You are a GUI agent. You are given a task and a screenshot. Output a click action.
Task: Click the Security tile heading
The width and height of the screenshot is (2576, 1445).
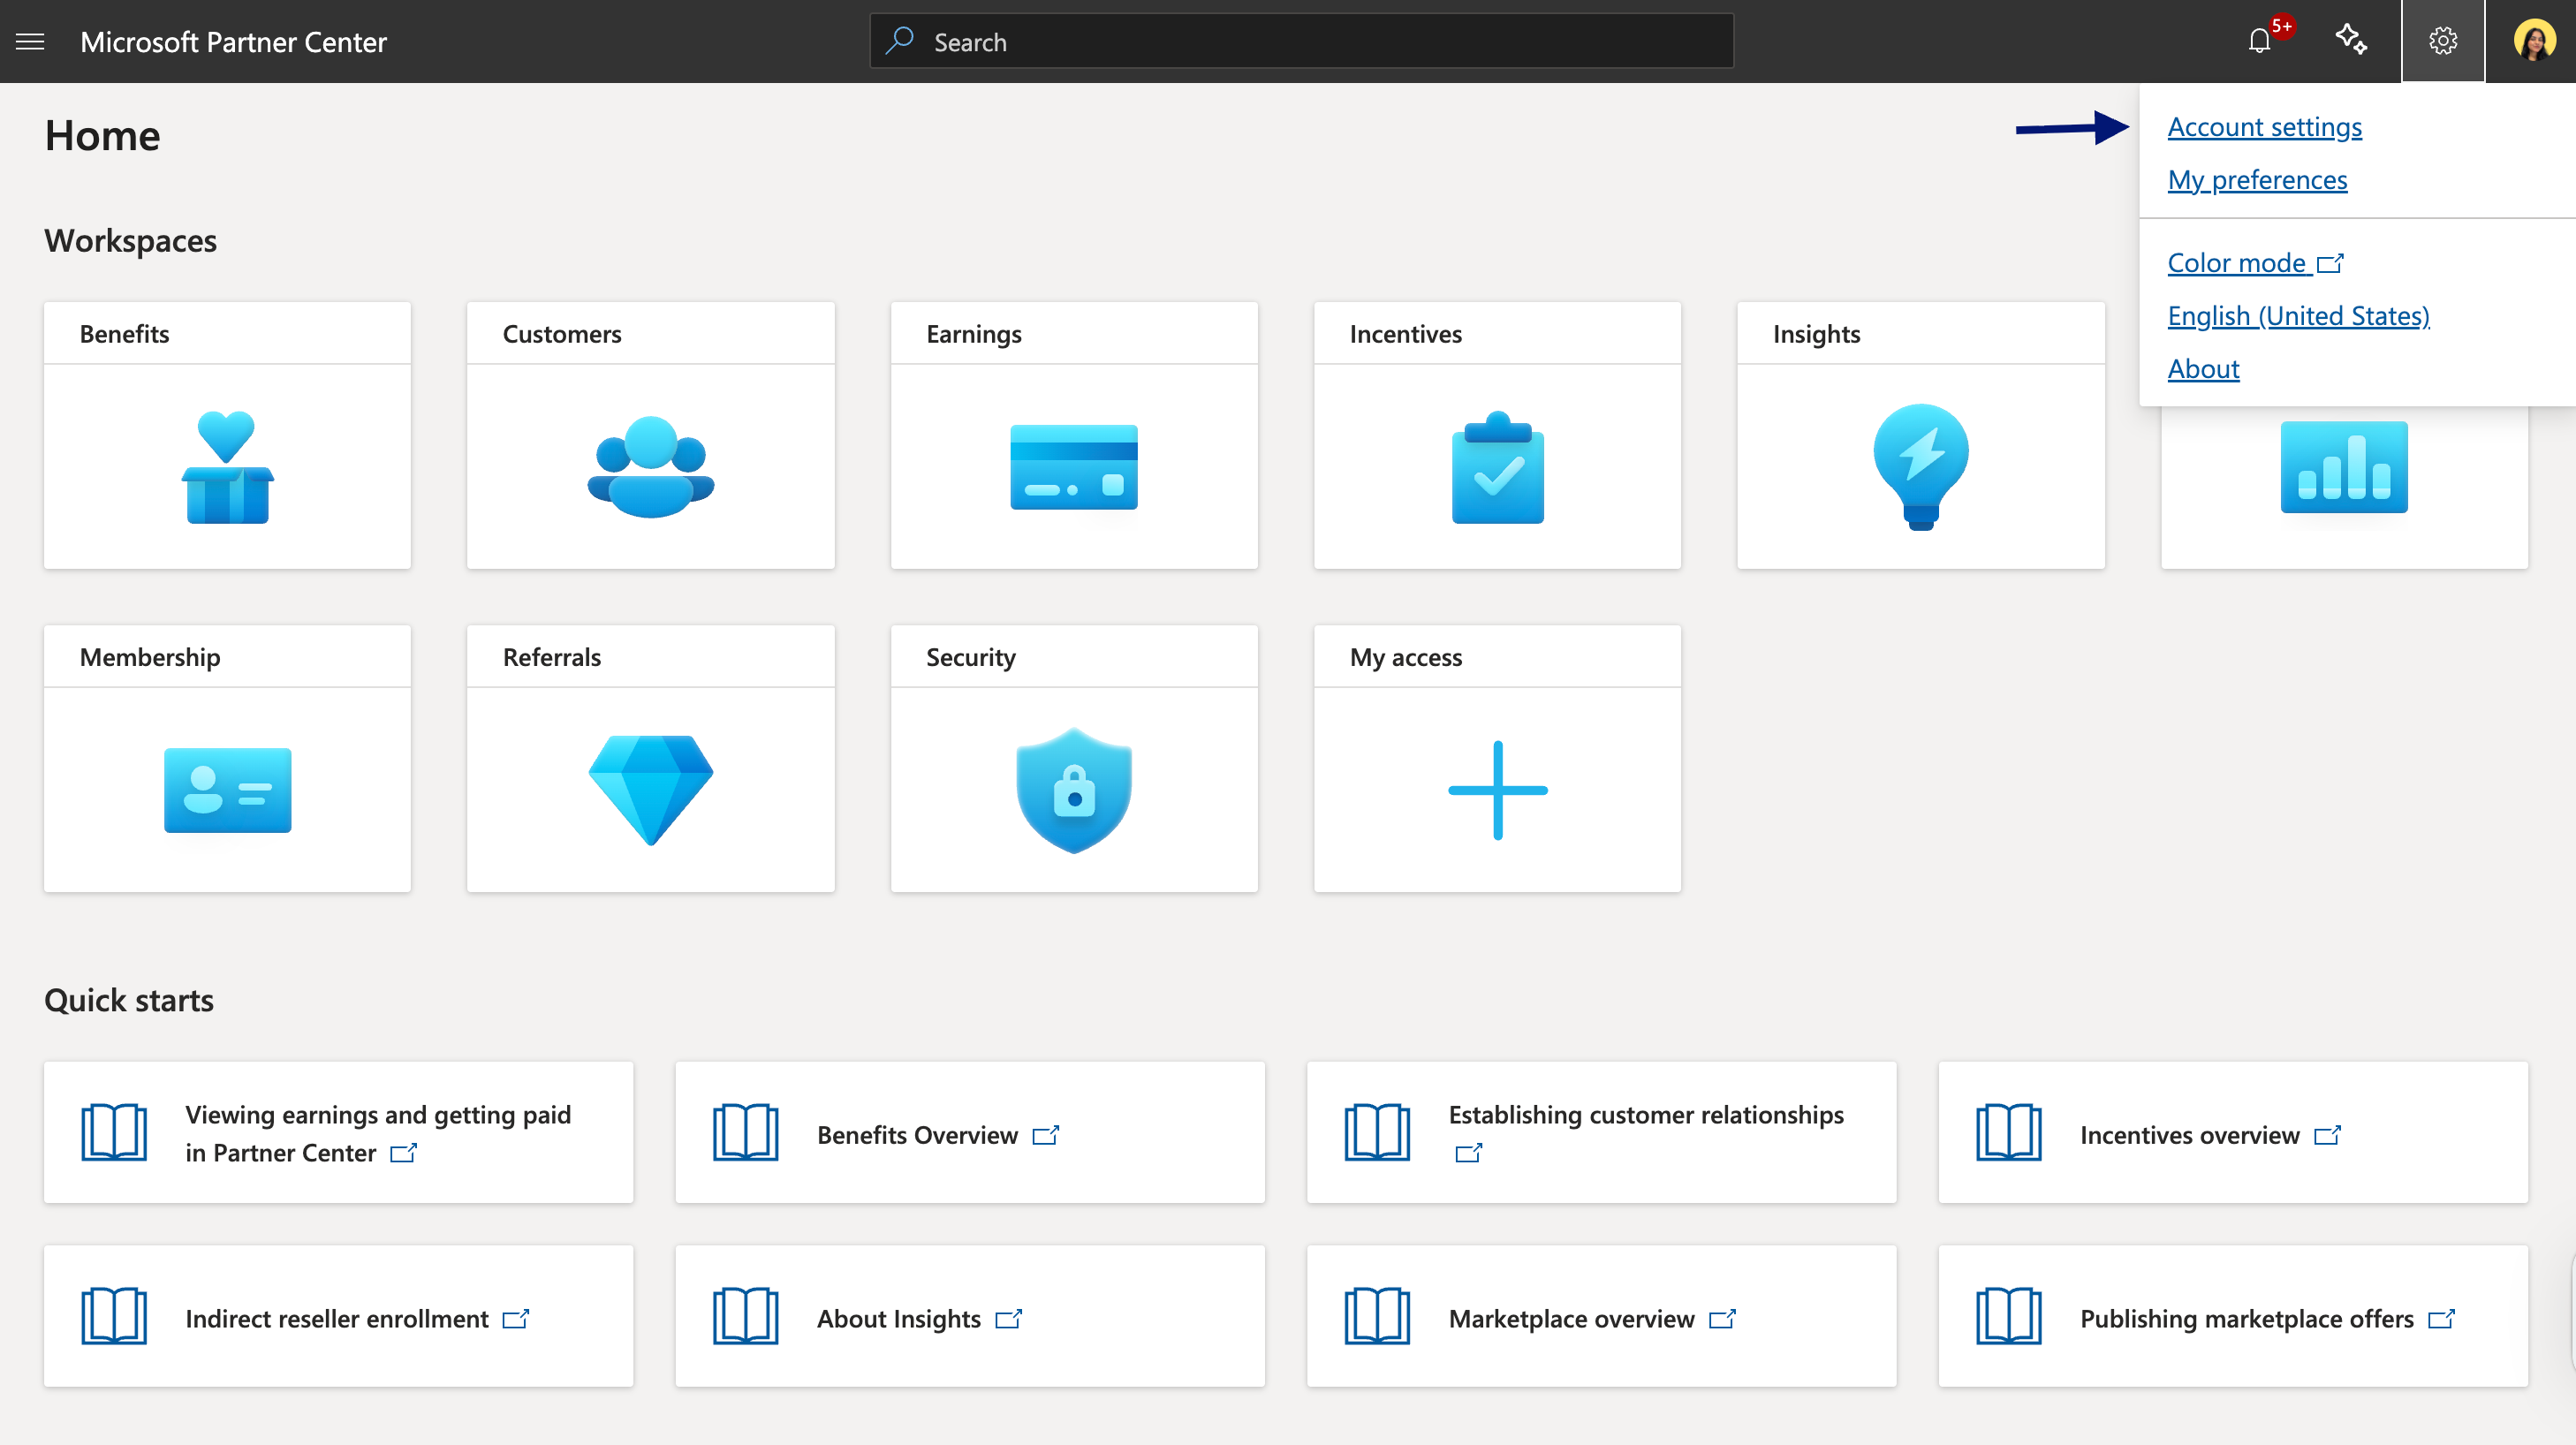(x=971, y=657)
